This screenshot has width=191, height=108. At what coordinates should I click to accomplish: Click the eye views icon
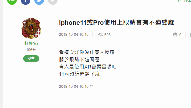coord(101,35)
